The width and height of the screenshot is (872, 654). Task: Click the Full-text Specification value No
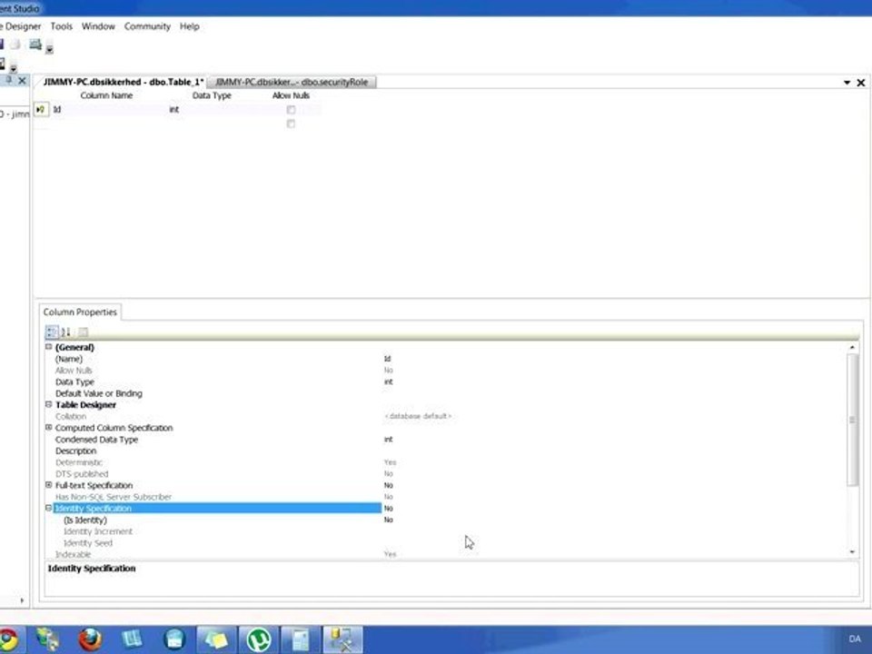[388, 485]
